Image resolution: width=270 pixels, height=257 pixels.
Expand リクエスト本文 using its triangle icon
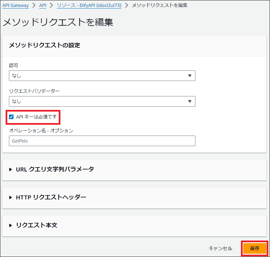click(11, 225)
